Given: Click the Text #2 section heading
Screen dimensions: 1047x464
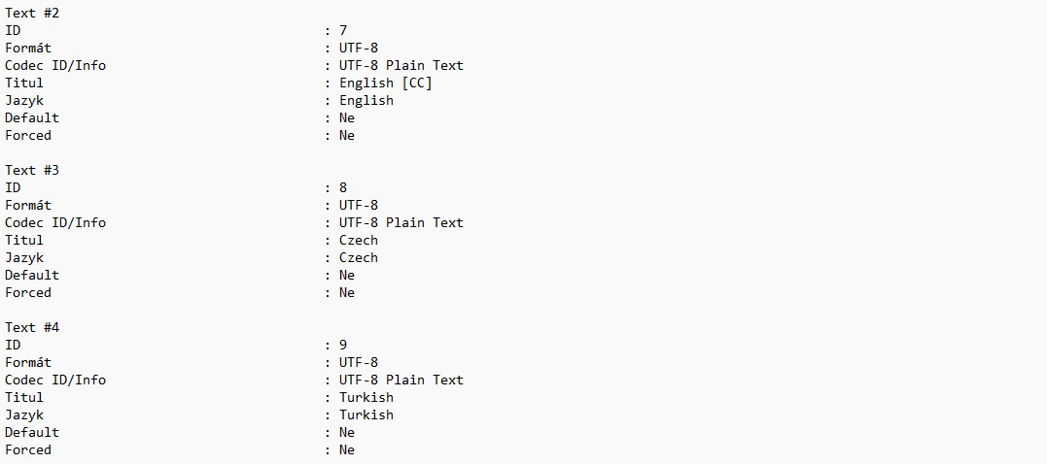Looking at the screenshot, I should 32,13.
